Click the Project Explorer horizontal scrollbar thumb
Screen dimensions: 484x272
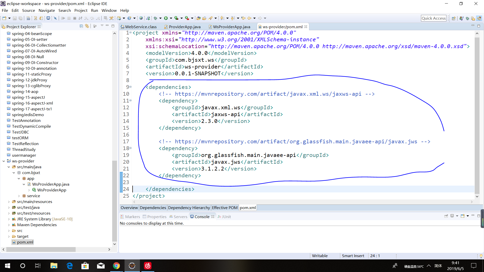click(x=41, y=249)
